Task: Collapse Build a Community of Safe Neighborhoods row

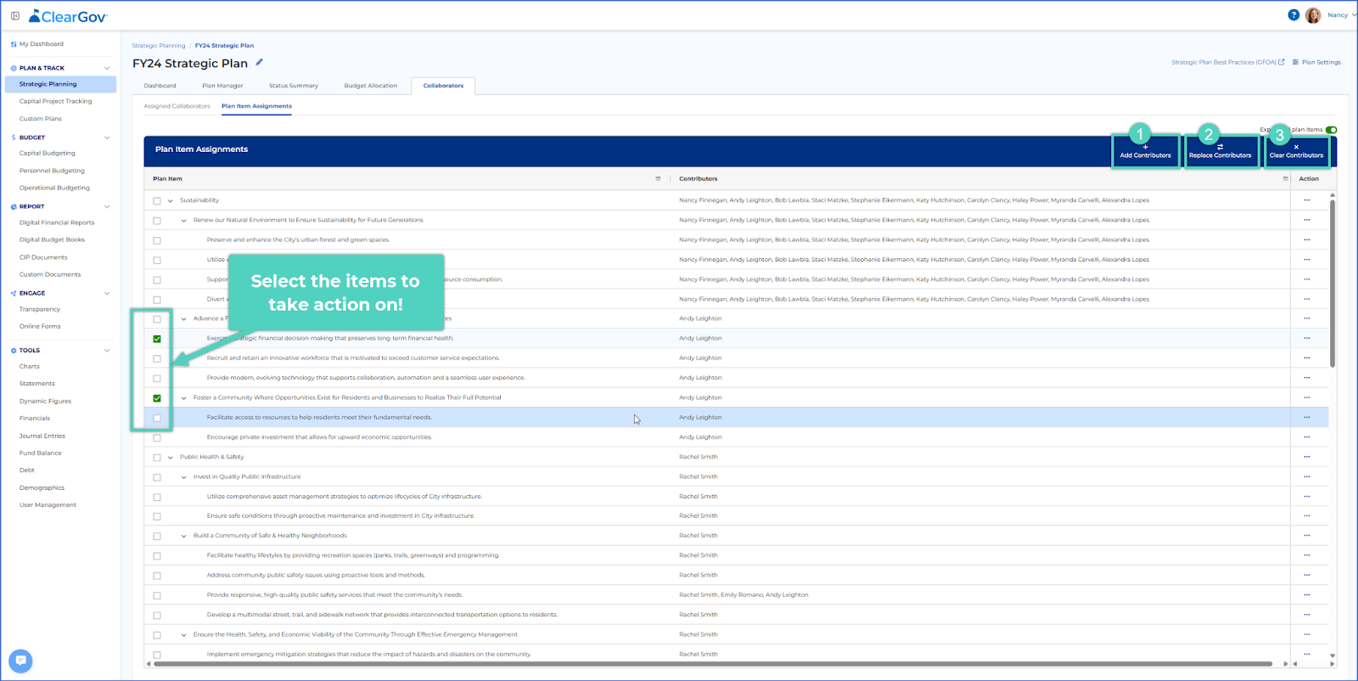Action: [184, 537]
